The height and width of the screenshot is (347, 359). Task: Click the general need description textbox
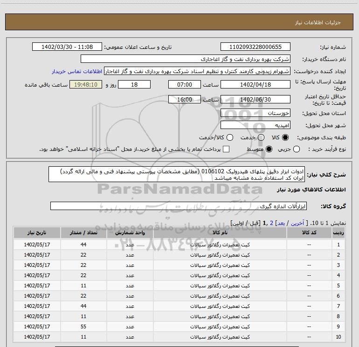[x=177, y=175]
